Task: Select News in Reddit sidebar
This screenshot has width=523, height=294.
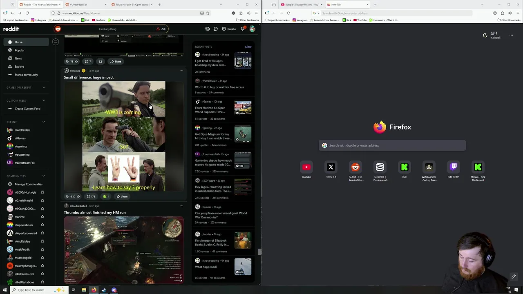Action: pos(18,58)
